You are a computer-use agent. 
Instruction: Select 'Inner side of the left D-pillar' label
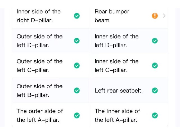[x=116, y=41]
